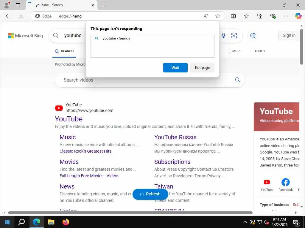Image resolution: width=305 pixels, height=228 pixels.
Task: Open the Videos link under Movies
Action: click(x=113, y=176)
